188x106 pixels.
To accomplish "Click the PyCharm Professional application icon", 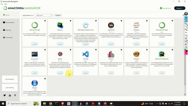I will [162, 54].
